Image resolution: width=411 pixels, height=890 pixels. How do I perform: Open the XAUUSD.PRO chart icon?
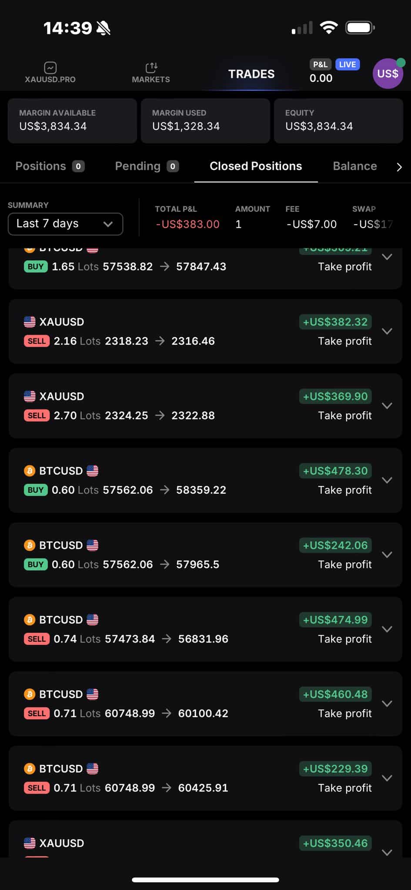tap(50, 68)
